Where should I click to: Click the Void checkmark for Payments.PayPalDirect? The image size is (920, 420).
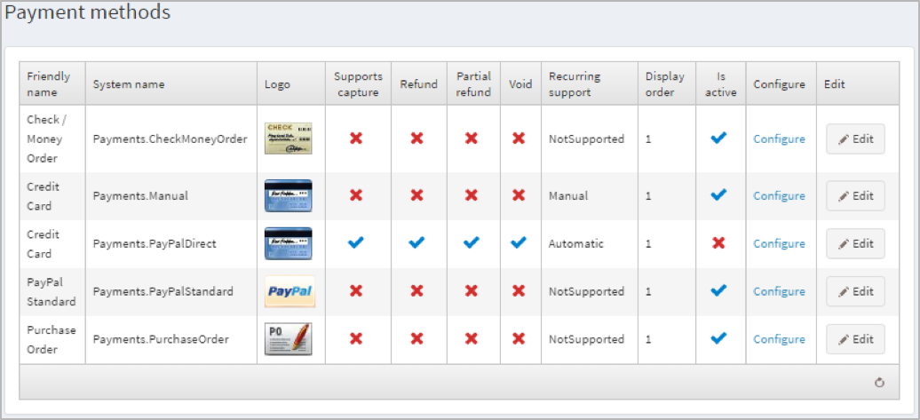(x=519, y=243)
